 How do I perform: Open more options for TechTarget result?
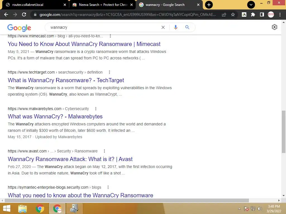[109, 72]
